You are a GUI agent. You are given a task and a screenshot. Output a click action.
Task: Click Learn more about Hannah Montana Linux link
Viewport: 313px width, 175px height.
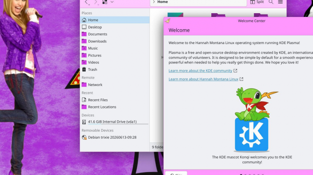203,79
